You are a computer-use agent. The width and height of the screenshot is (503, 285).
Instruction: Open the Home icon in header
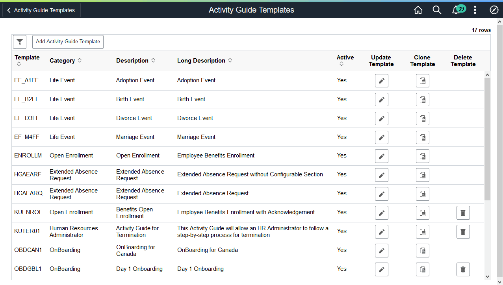coord(418,10)
